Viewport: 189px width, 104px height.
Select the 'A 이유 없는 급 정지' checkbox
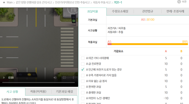(83, 81)
